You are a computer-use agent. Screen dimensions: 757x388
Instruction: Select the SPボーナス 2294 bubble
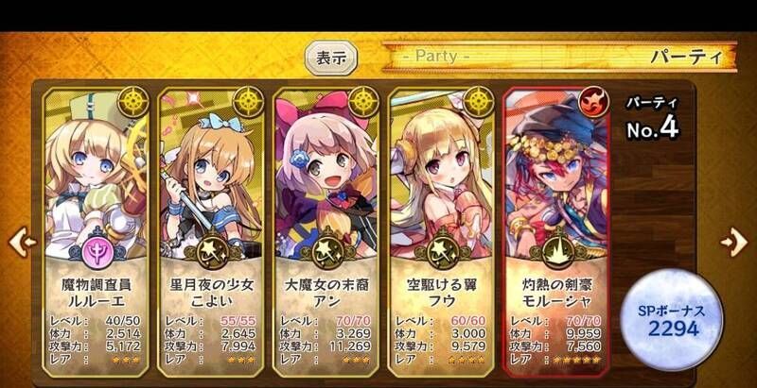(x=673, y=320)
